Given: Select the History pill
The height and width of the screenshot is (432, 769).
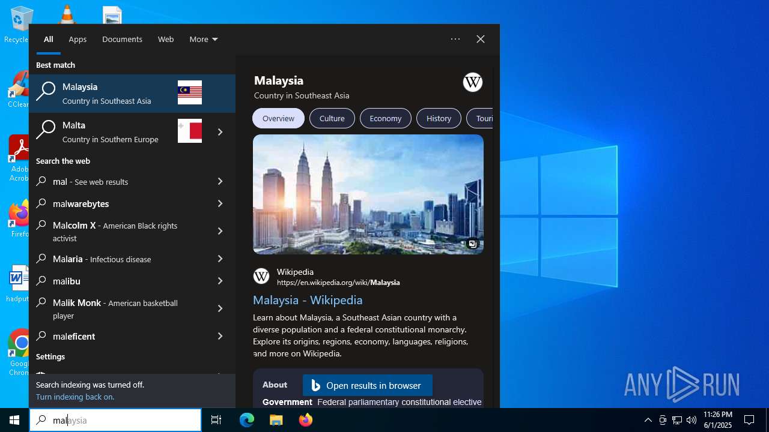Looking at the screenshot, I should coord(439,118).
